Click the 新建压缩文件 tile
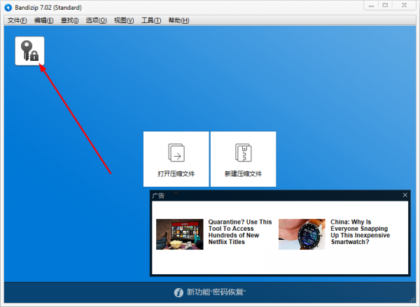Image resolution: width=420 pixels, height=307 pixels. pos(243,159)
